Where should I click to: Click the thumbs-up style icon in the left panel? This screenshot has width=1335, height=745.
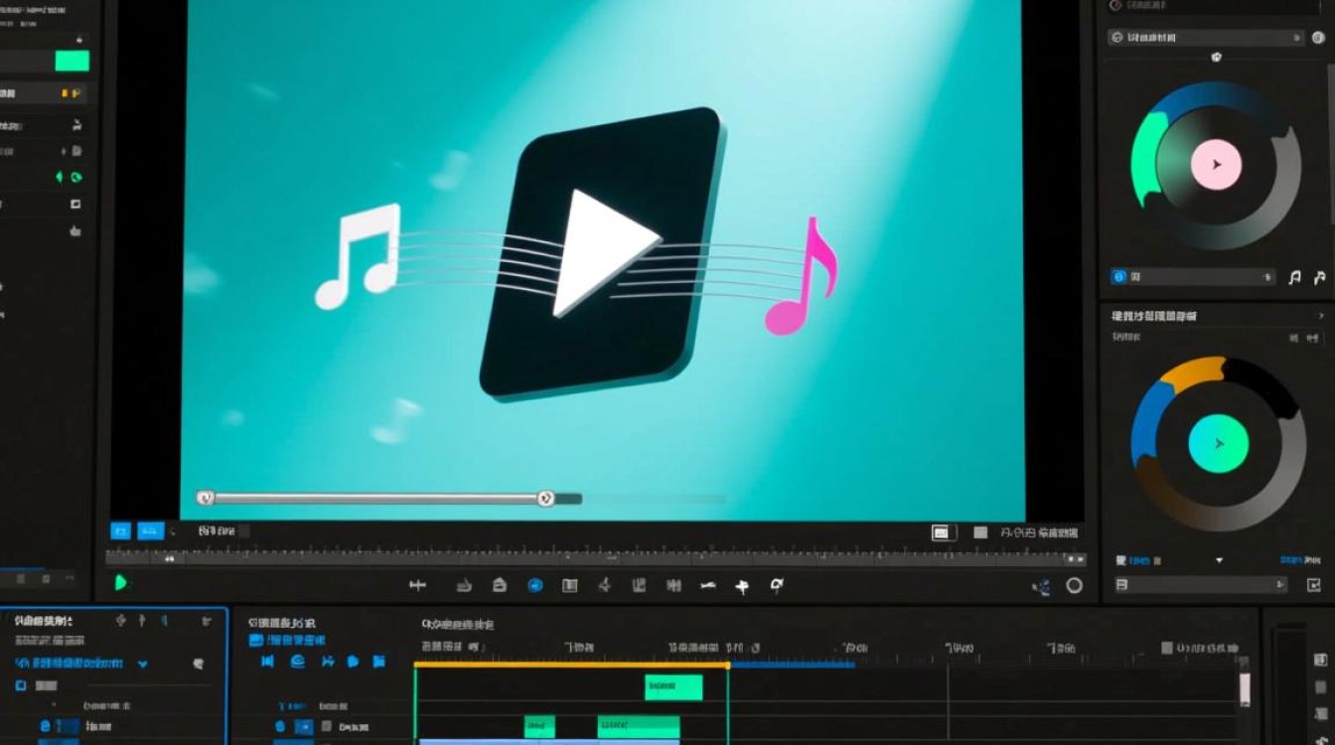74,230
